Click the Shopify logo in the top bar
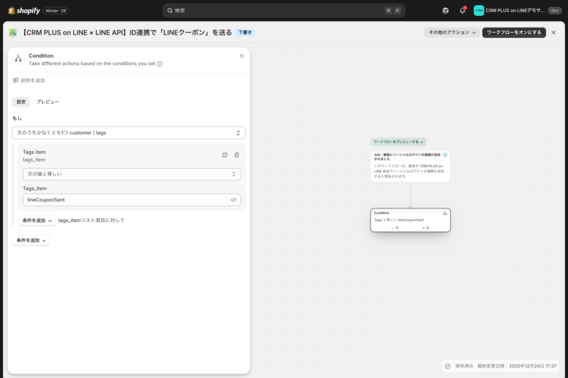 (x=24, y=11)
